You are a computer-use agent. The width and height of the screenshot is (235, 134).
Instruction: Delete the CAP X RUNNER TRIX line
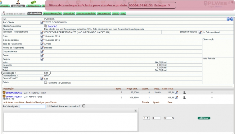pyautogui.click(x=184, y=93)
